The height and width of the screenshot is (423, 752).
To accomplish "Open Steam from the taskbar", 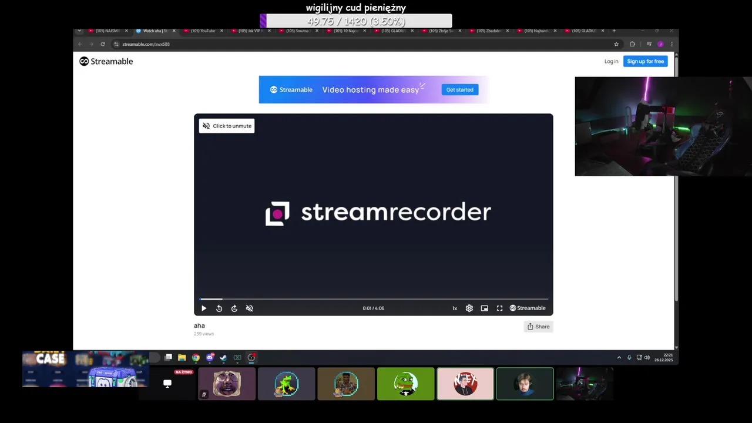I will point(223,357).
